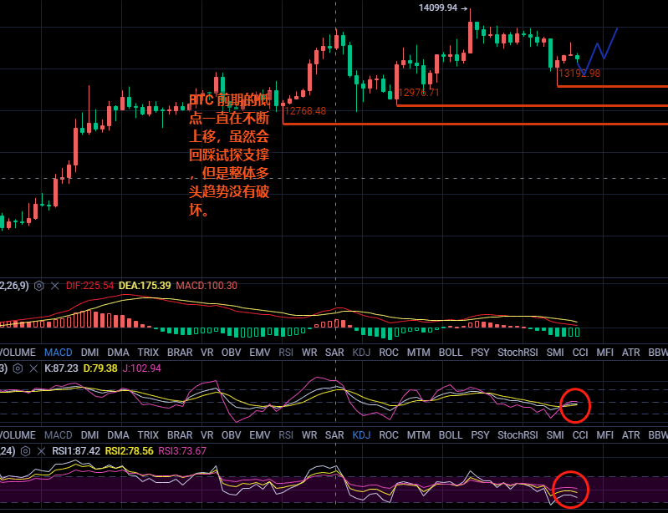Select greyed RSI in the KDJ-highlighted tab row
This screenshot has height=513, width=668.
tap(286, 435)
